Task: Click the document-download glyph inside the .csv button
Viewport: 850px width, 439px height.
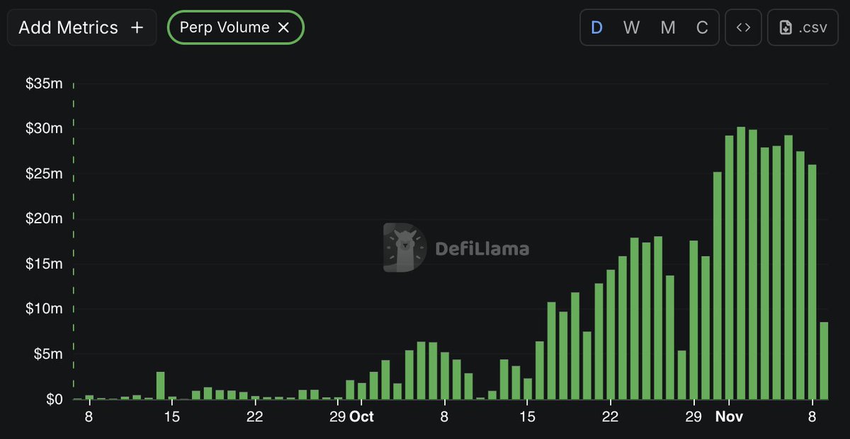Action: click(786, 27)
